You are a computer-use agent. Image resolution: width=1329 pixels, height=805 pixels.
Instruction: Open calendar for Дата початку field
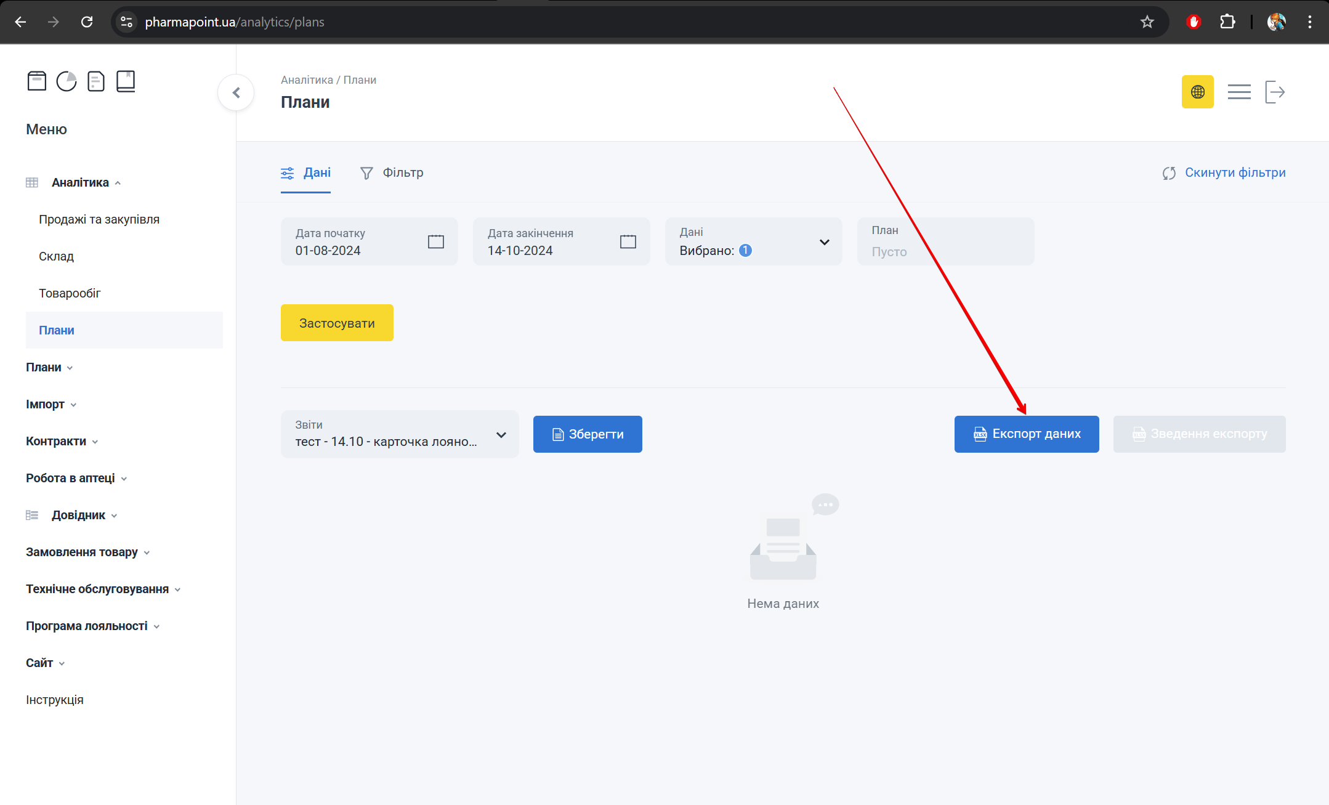point(435,241)
